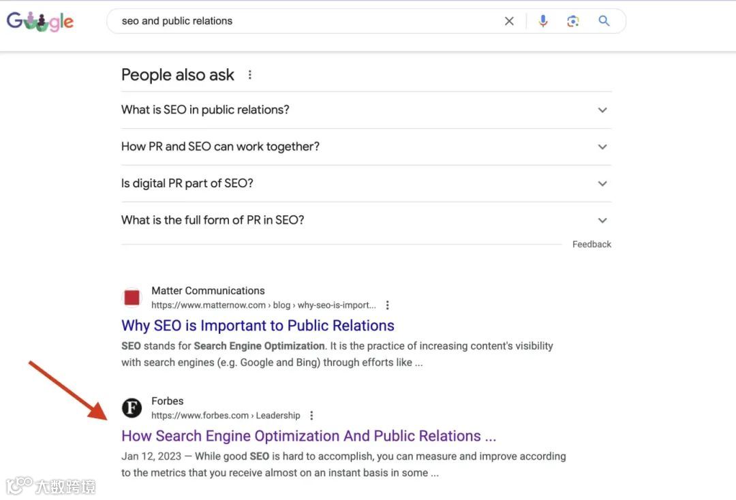Open three-dot menu beside the matternow.com URL

click(387, 305)
